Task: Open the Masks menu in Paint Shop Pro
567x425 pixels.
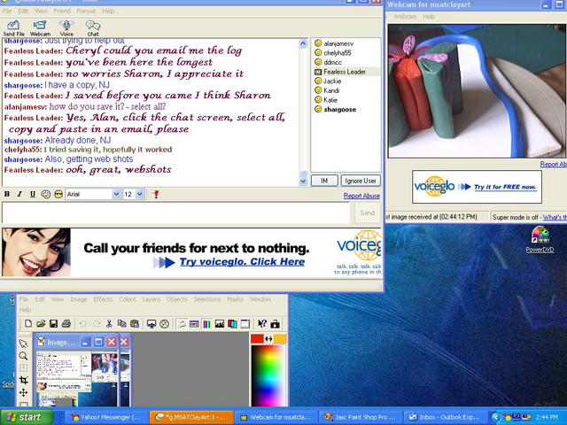Action: point(235,299)
